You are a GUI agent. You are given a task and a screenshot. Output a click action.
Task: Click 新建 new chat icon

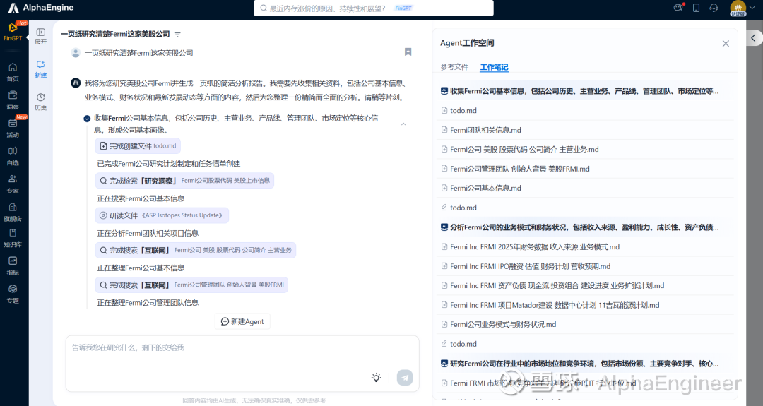41,69
